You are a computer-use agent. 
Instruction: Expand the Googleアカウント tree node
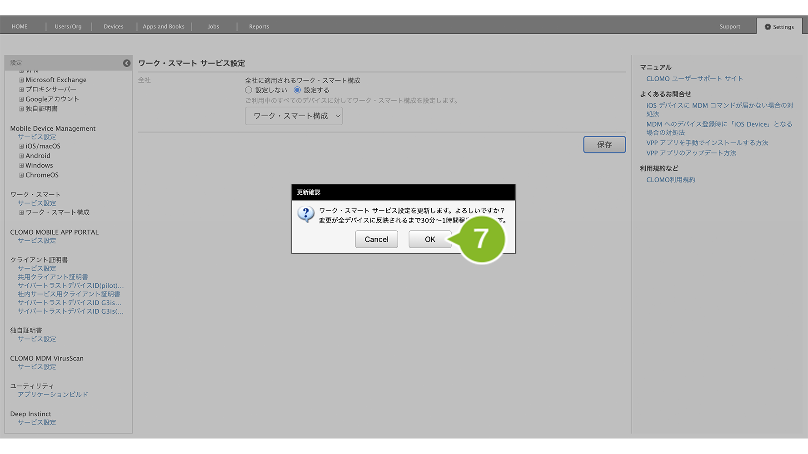tap(21, 99)
